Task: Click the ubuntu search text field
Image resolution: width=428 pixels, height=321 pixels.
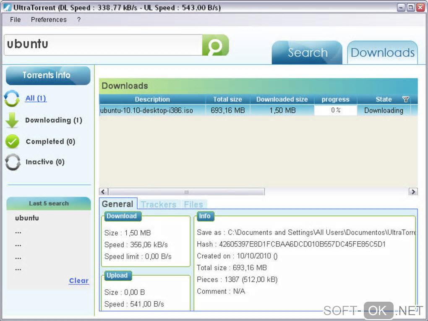Action: point(103,45)
